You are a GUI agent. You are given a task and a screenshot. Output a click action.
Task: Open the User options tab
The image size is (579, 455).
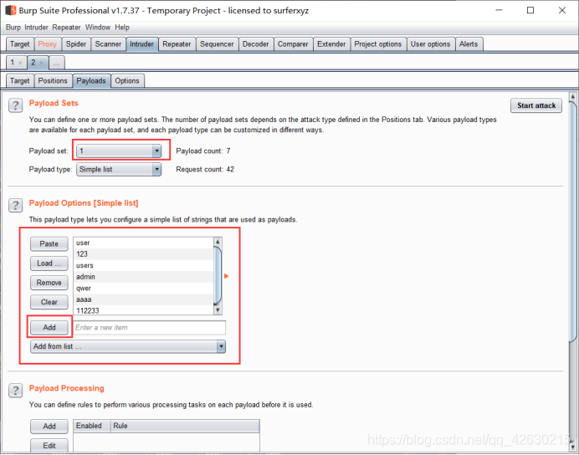tap(431, 44)
